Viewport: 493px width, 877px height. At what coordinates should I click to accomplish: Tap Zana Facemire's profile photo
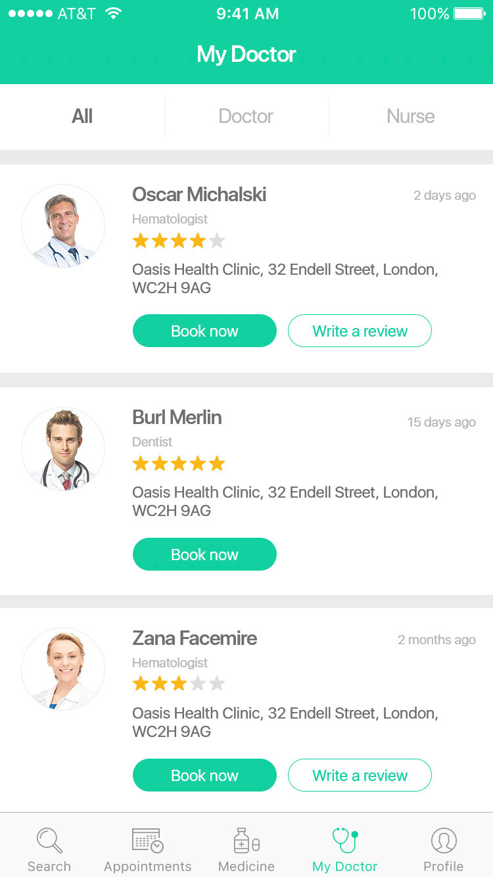63,669
